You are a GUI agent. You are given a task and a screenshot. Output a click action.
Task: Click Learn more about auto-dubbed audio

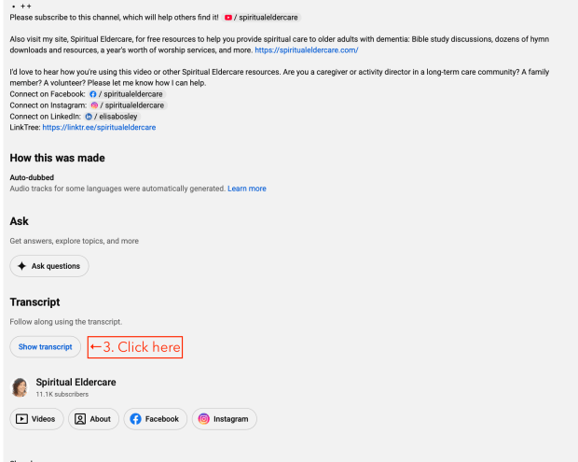[x=247, y=189]
